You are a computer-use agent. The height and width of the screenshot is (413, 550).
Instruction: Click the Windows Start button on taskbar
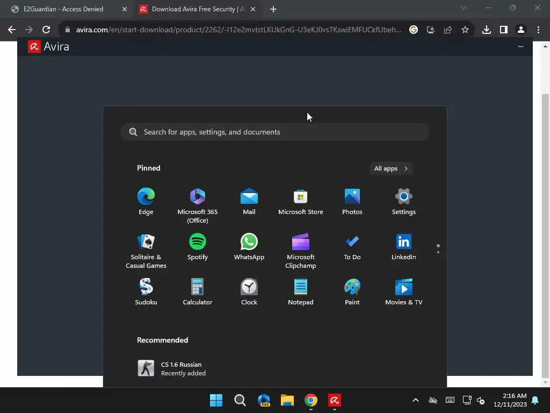click(x=216, y=400)
